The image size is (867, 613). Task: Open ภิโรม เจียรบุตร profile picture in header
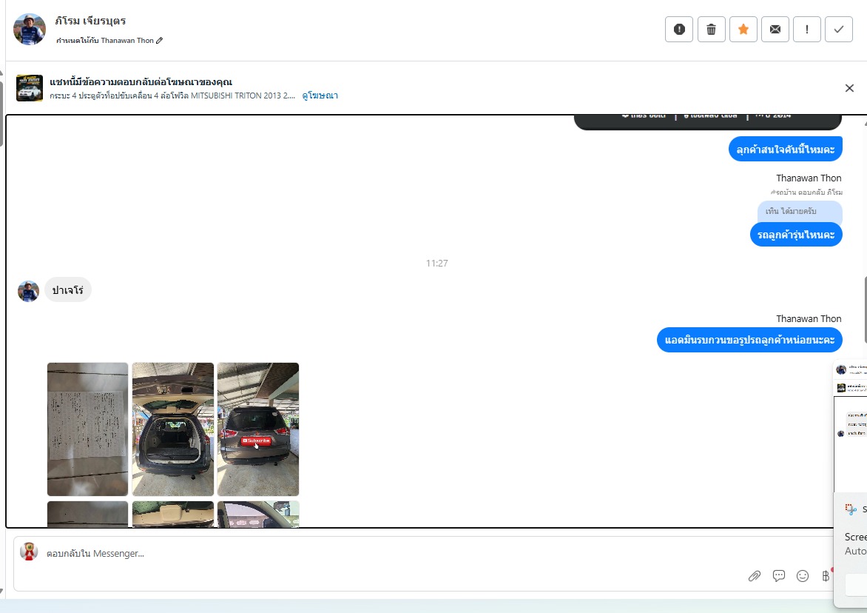click(30, 29)
